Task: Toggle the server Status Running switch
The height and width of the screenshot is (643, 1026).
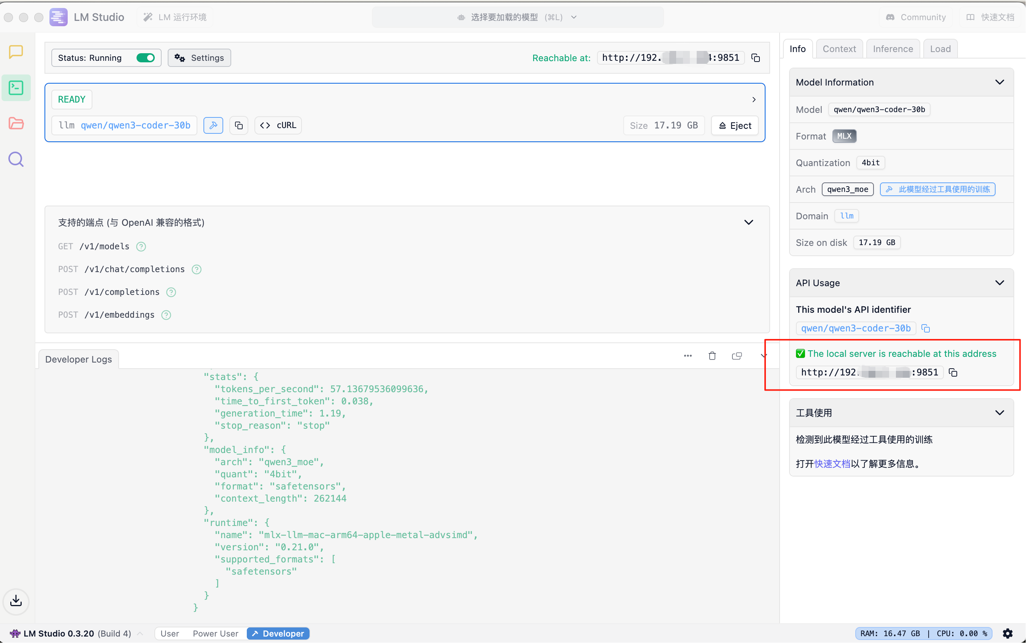Action: pyautogui.click(x=146, y=58)
